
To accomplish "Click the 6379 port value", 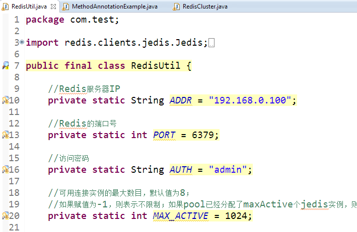I will [x=202, y=135].
